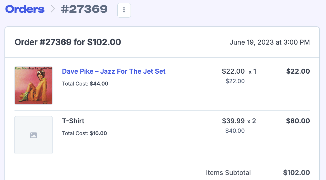Click the $102.00 items subtotal amount
Viewport: 326px width, 180px height.
(296, 173)
